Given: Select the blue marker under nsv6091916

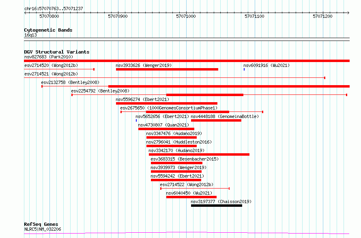Looking at the screenshot, I should pos(244,69).
